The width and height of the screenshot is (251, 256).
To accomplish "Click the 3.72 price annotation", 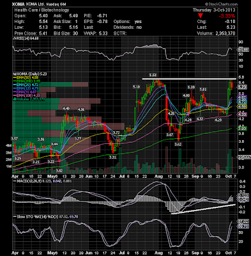I will click(116, 132).
